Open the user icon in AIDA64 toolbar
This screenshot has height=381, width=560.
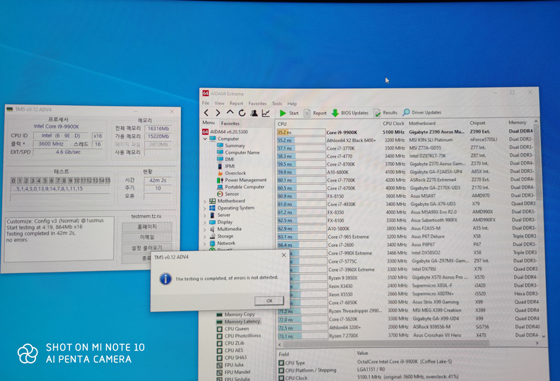pos(254,113)
